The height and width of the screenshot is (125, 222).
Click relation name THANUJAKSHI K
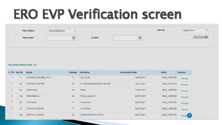pyautogui.click(x=88, y=96)
